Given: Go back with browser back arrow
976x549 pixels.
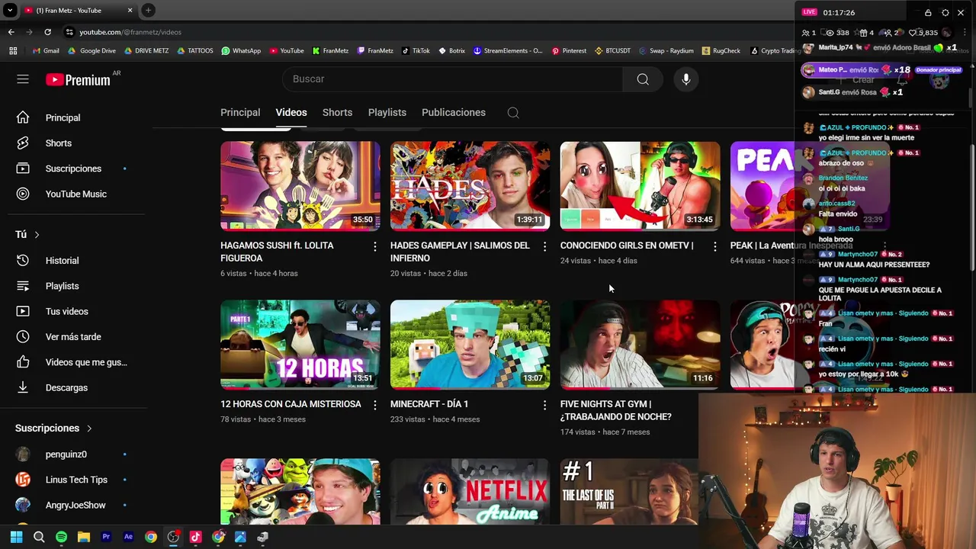Looking at the screenshot, I should (x=11, y=32).
